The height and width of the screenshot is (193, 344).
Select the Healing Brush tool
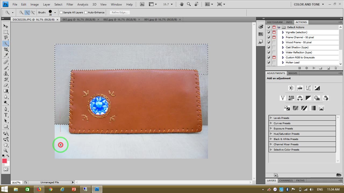(x=6, y=62)
